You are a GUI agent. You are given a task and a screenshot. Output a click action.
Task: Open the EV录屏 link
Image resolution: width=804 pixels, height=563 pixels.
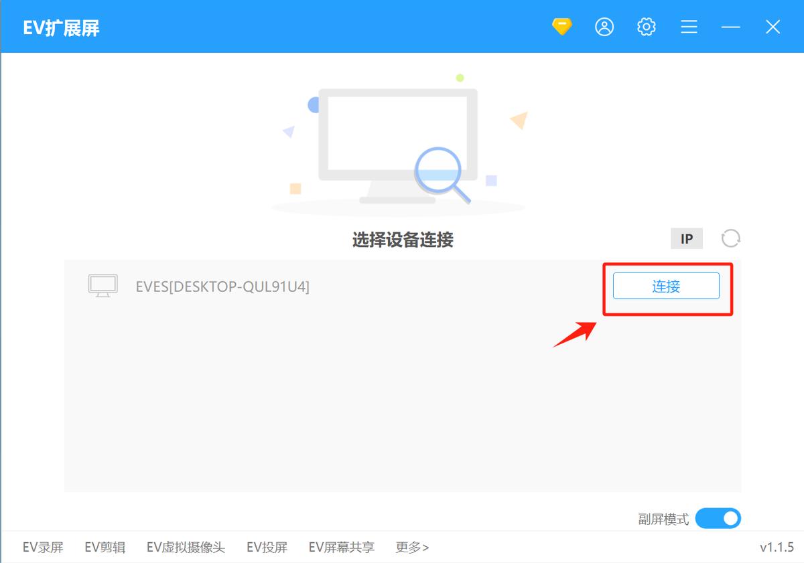tap(43, 547)
